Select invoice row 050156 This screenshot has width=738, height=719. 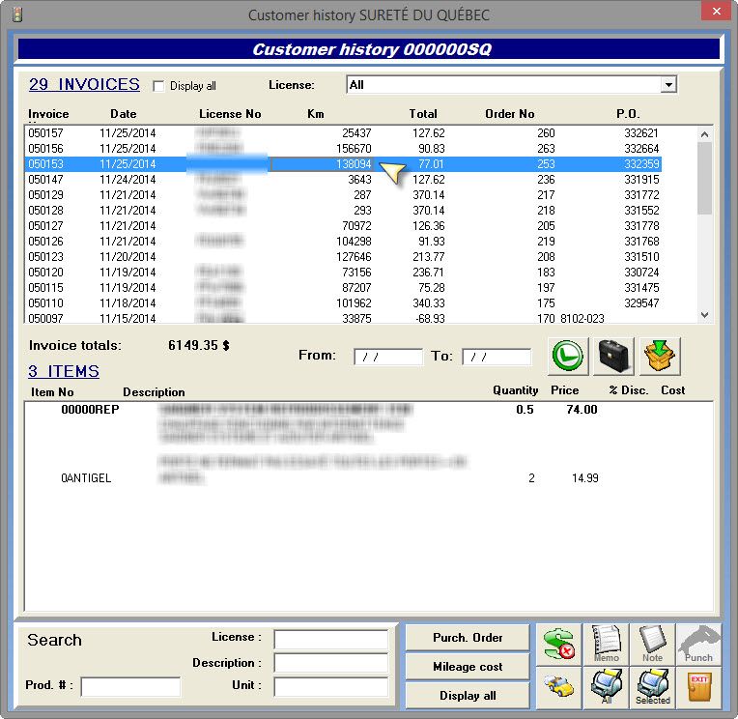(x=343, y=149)
